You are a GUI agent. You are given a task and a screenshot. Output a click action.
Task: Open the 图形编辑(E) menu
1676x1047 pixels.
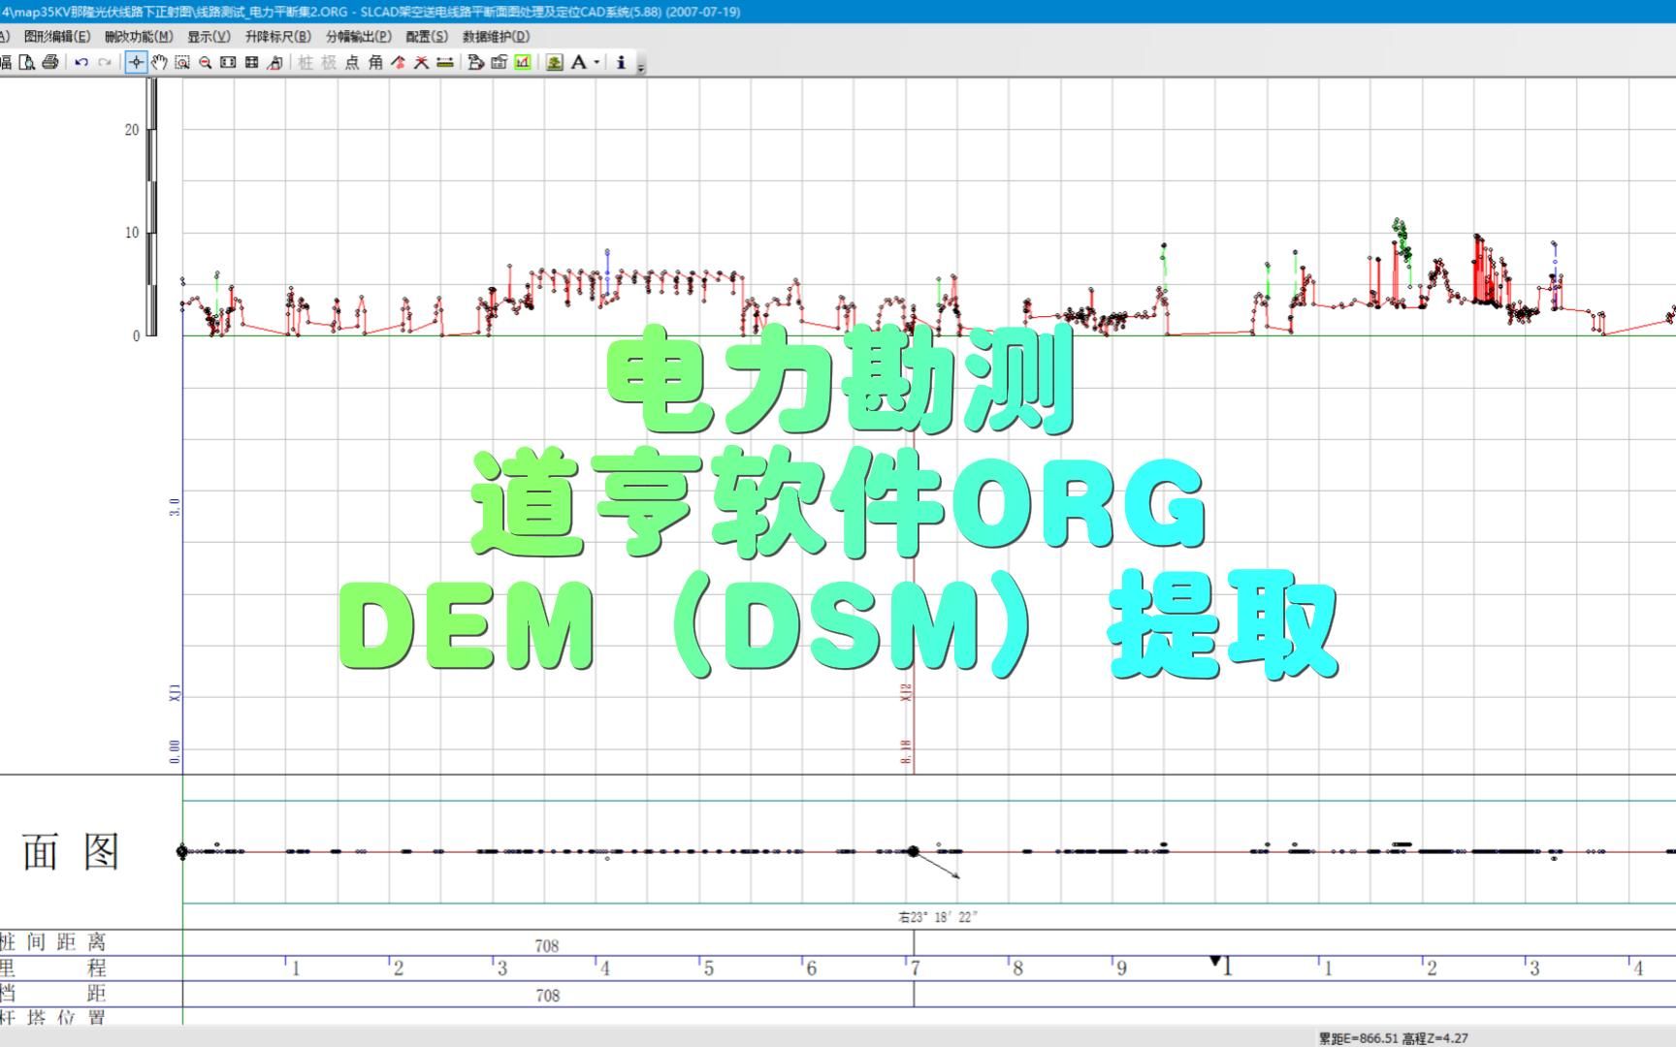[x=57, y=37]
